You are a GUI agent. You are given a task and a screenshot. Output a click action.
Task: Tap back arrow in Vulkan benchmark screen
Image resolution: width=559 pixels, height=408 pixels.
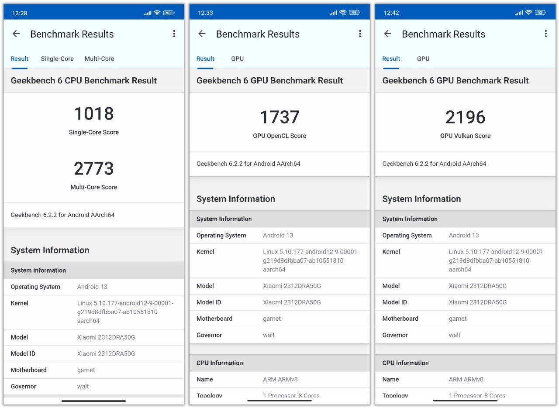click(x=388, y=34)
